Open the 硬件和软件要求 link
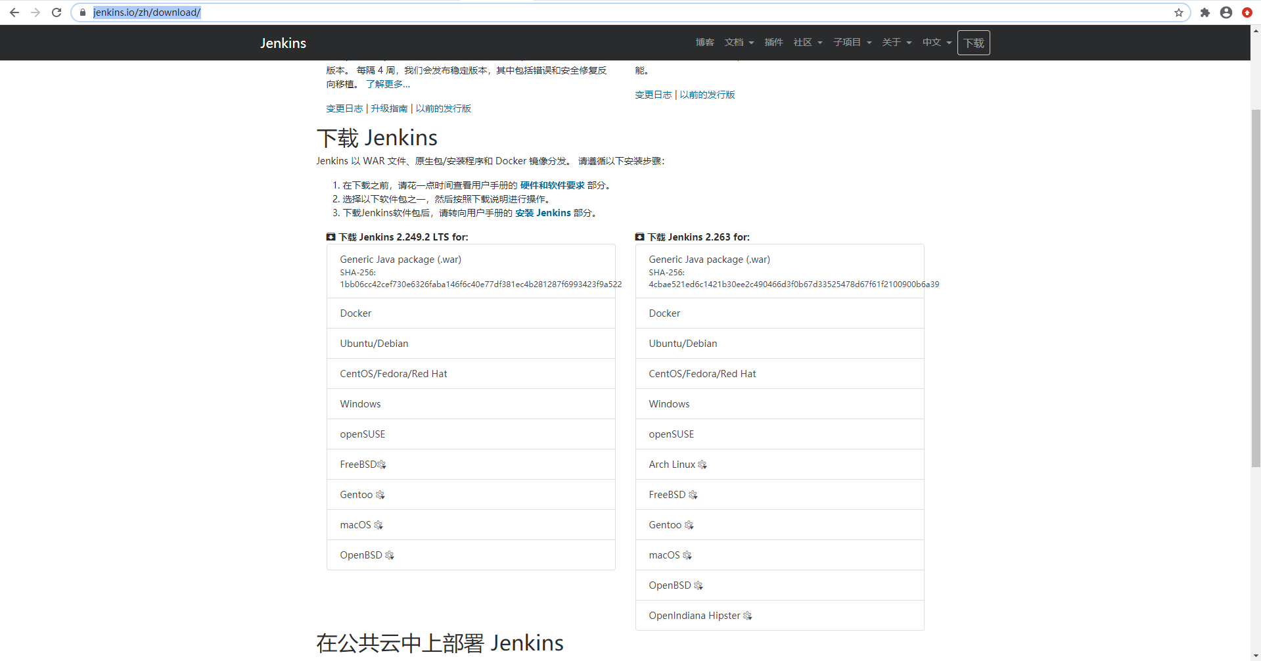This screenshot has height=661, width=1261. point(552,185)
